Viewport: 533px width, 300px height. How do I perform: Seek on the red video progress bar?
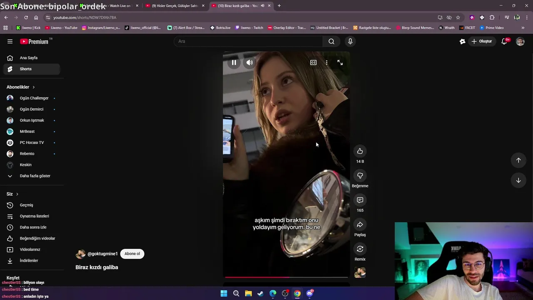point(286,277)
